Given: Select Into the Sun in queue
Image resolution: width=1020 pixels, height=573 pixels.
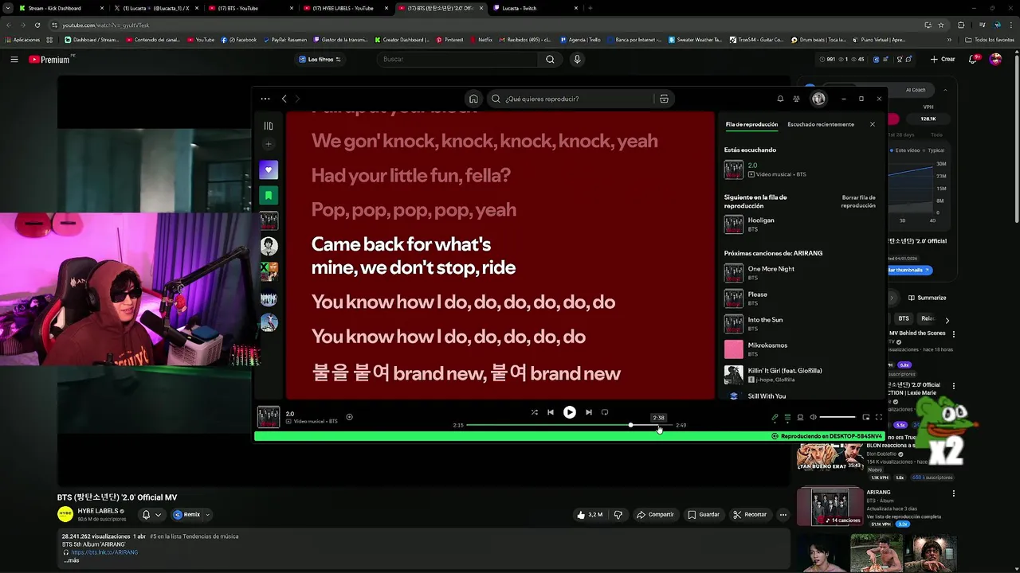Looking at the screenshot, I should point(800,324).
